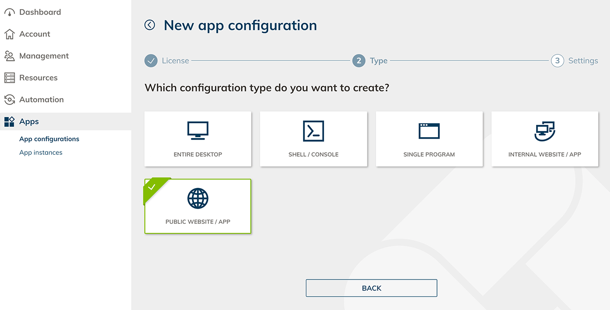This screenshot has width=610, height=310.
Task: Click the Management users icon
Action: click(10, 56)
